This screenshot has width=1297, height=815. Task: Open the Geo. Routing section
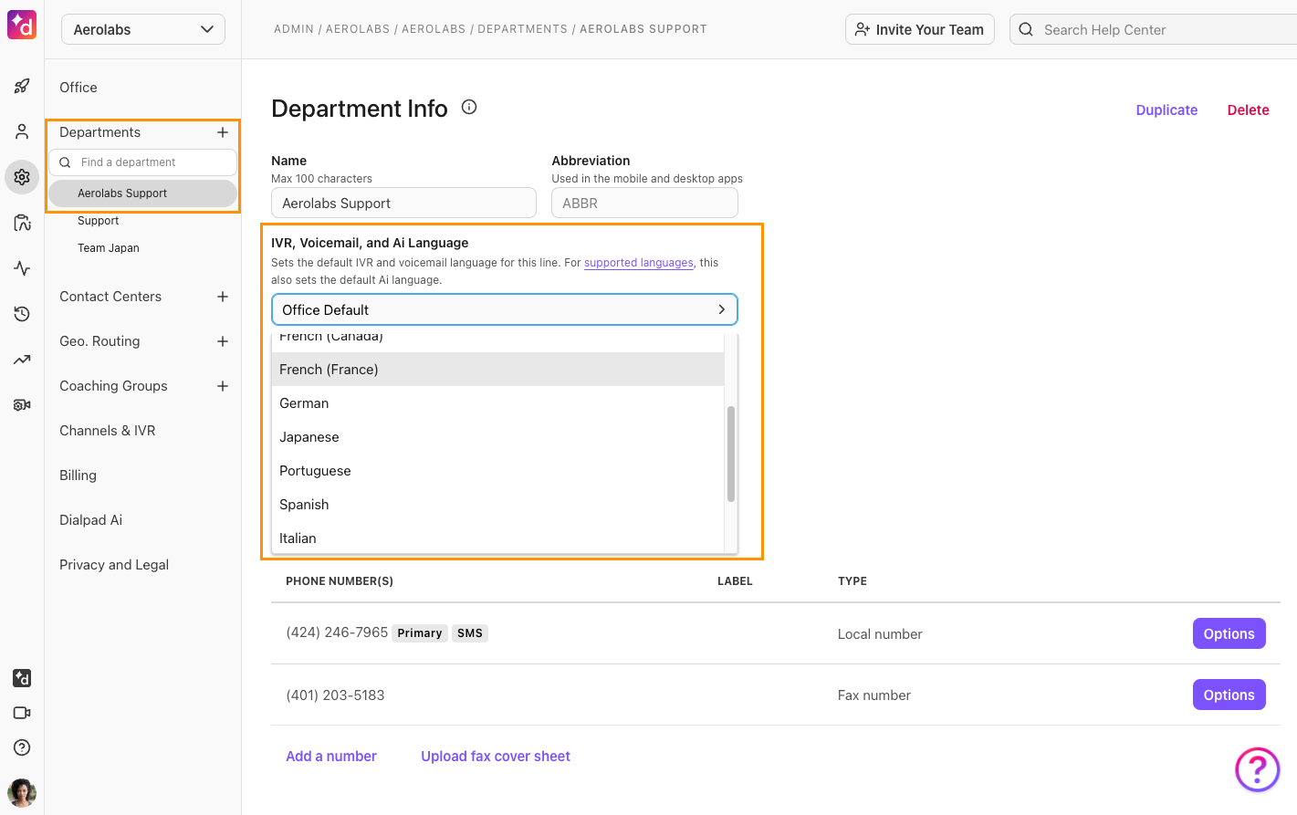pos(99,341)
